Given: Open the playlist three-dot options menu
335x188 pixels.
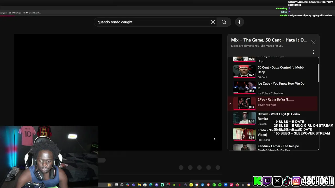Looking at the screenshot, I should click(313, 52).
